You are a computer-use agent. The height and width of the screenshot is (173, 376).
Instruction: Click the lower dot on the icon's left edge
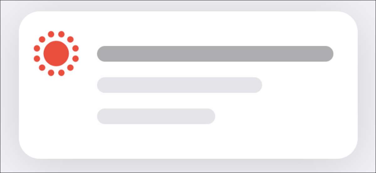37,59
